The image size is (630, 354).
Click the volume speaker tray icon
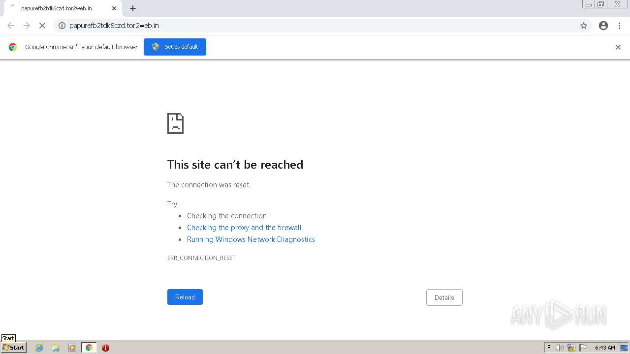tap(560, 348)
